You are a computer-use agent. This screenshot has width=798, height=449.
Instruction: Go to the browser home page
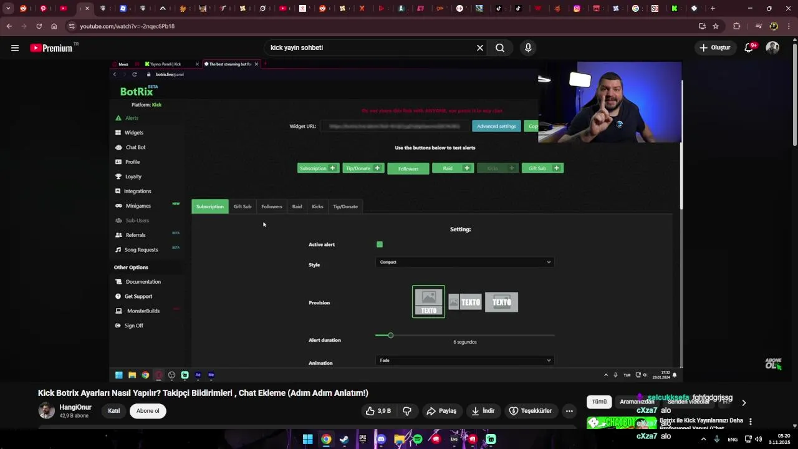coord(54,26)
